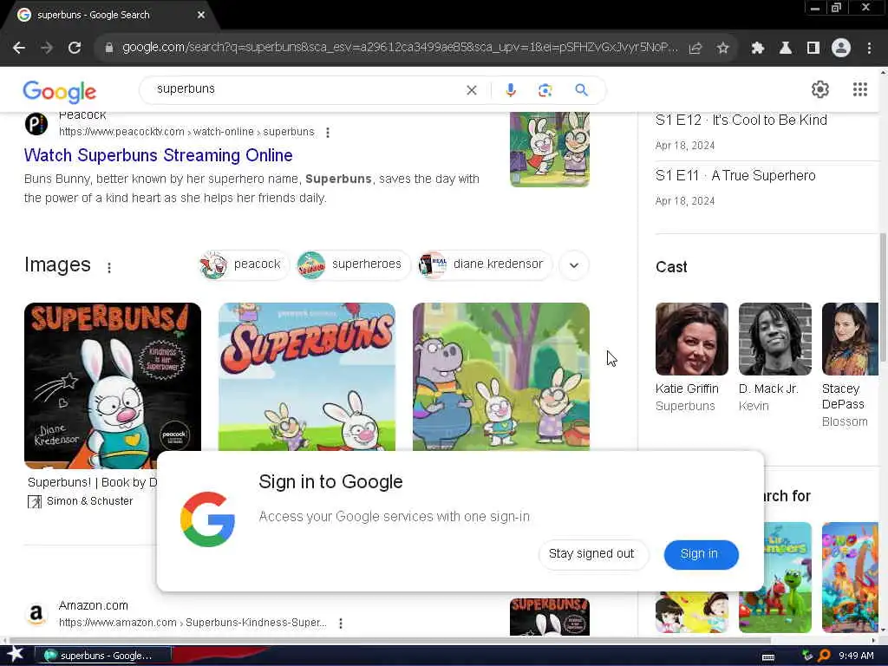Clear the search box text
This screenshot has height=666, width=888.
(x=471, y=90)
